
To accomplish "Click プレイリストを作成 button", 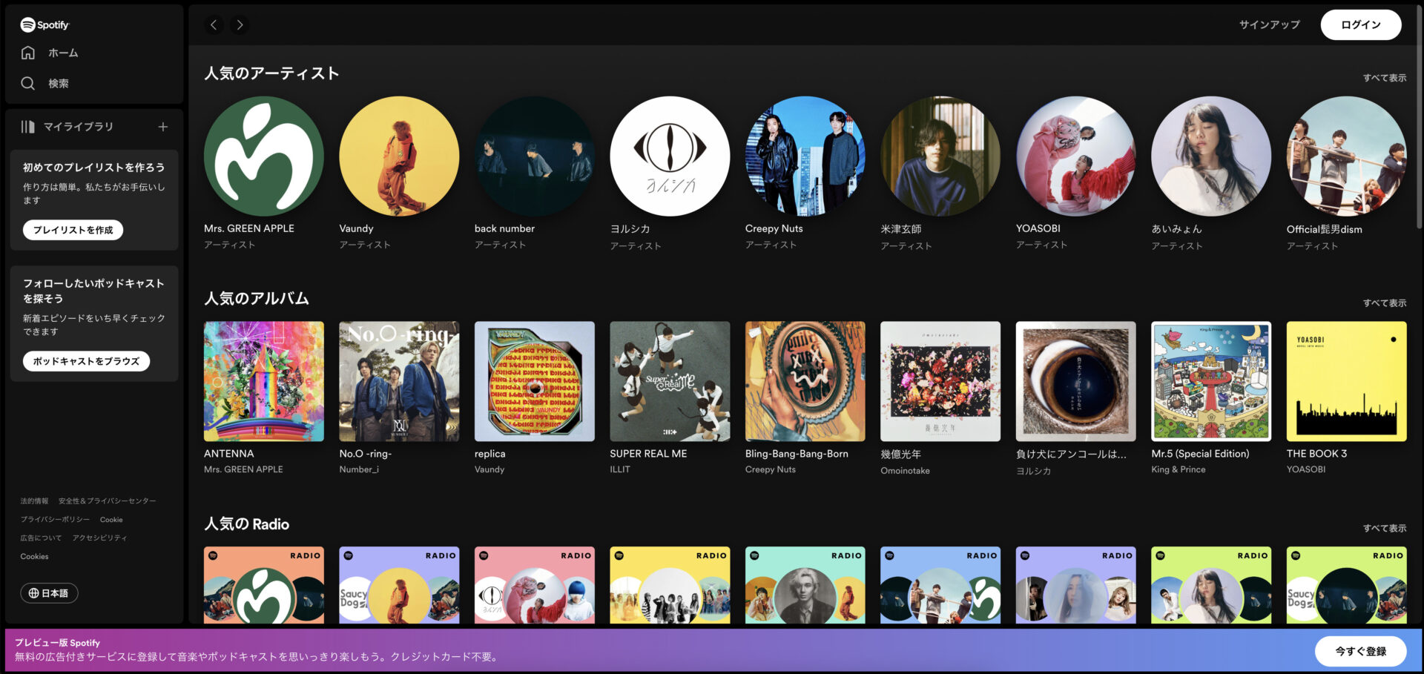I will [x=73, y=230].
